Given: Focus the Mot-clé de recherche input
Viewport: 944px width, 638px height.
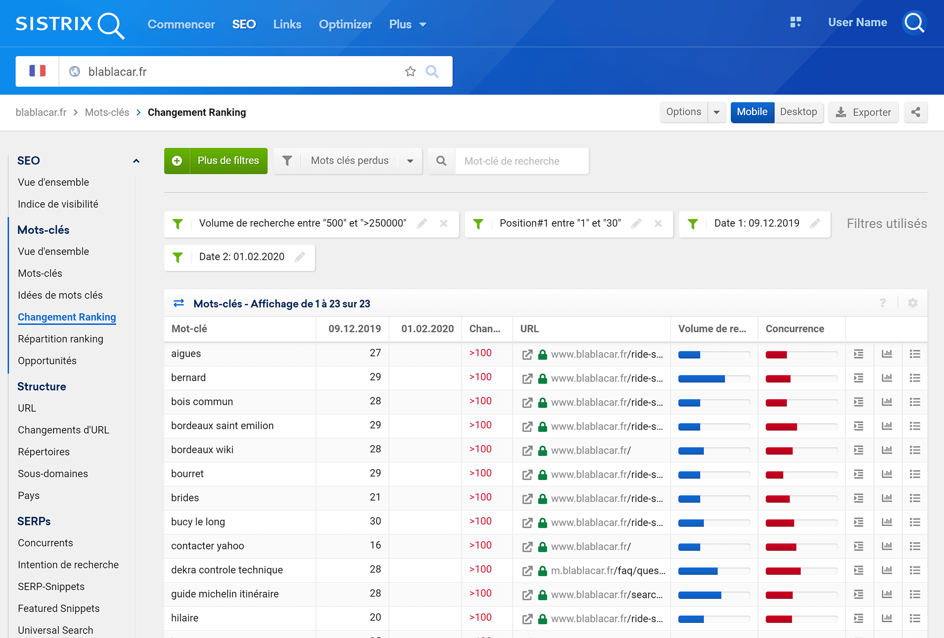Looking at the screenshot, I should tap(521, 161).
